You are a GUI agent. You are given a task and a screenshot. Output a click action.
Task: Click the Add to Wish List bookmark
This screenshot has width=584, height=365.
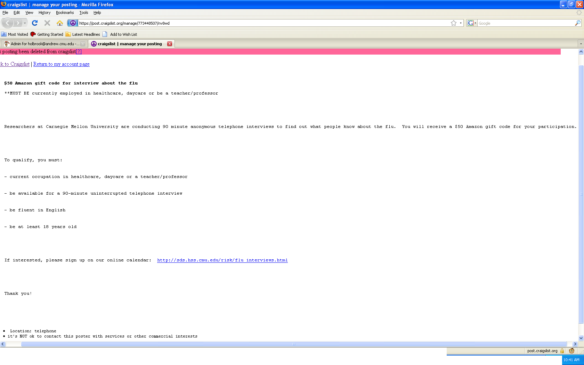click(x=120, y=34)
